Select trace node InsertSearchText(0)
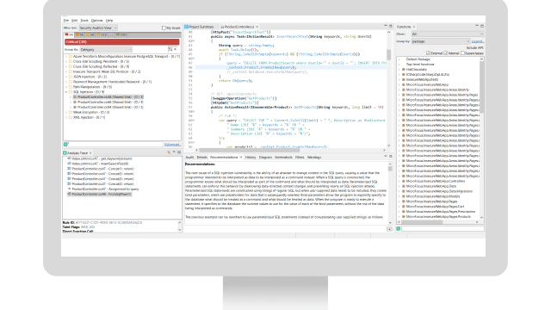Image resolution: width=551 pixels, height=310 pixels. (x=97, y=164)
